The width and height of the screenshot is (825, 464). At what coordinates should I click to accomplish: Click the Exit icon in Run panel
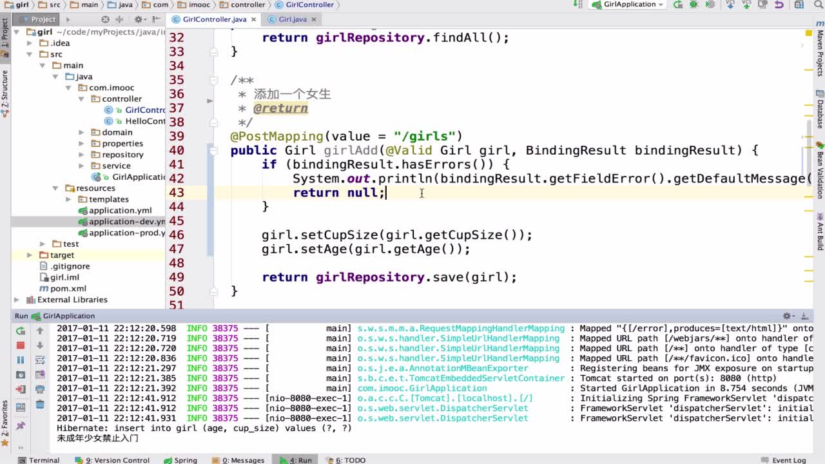click(x=21, y=389)
